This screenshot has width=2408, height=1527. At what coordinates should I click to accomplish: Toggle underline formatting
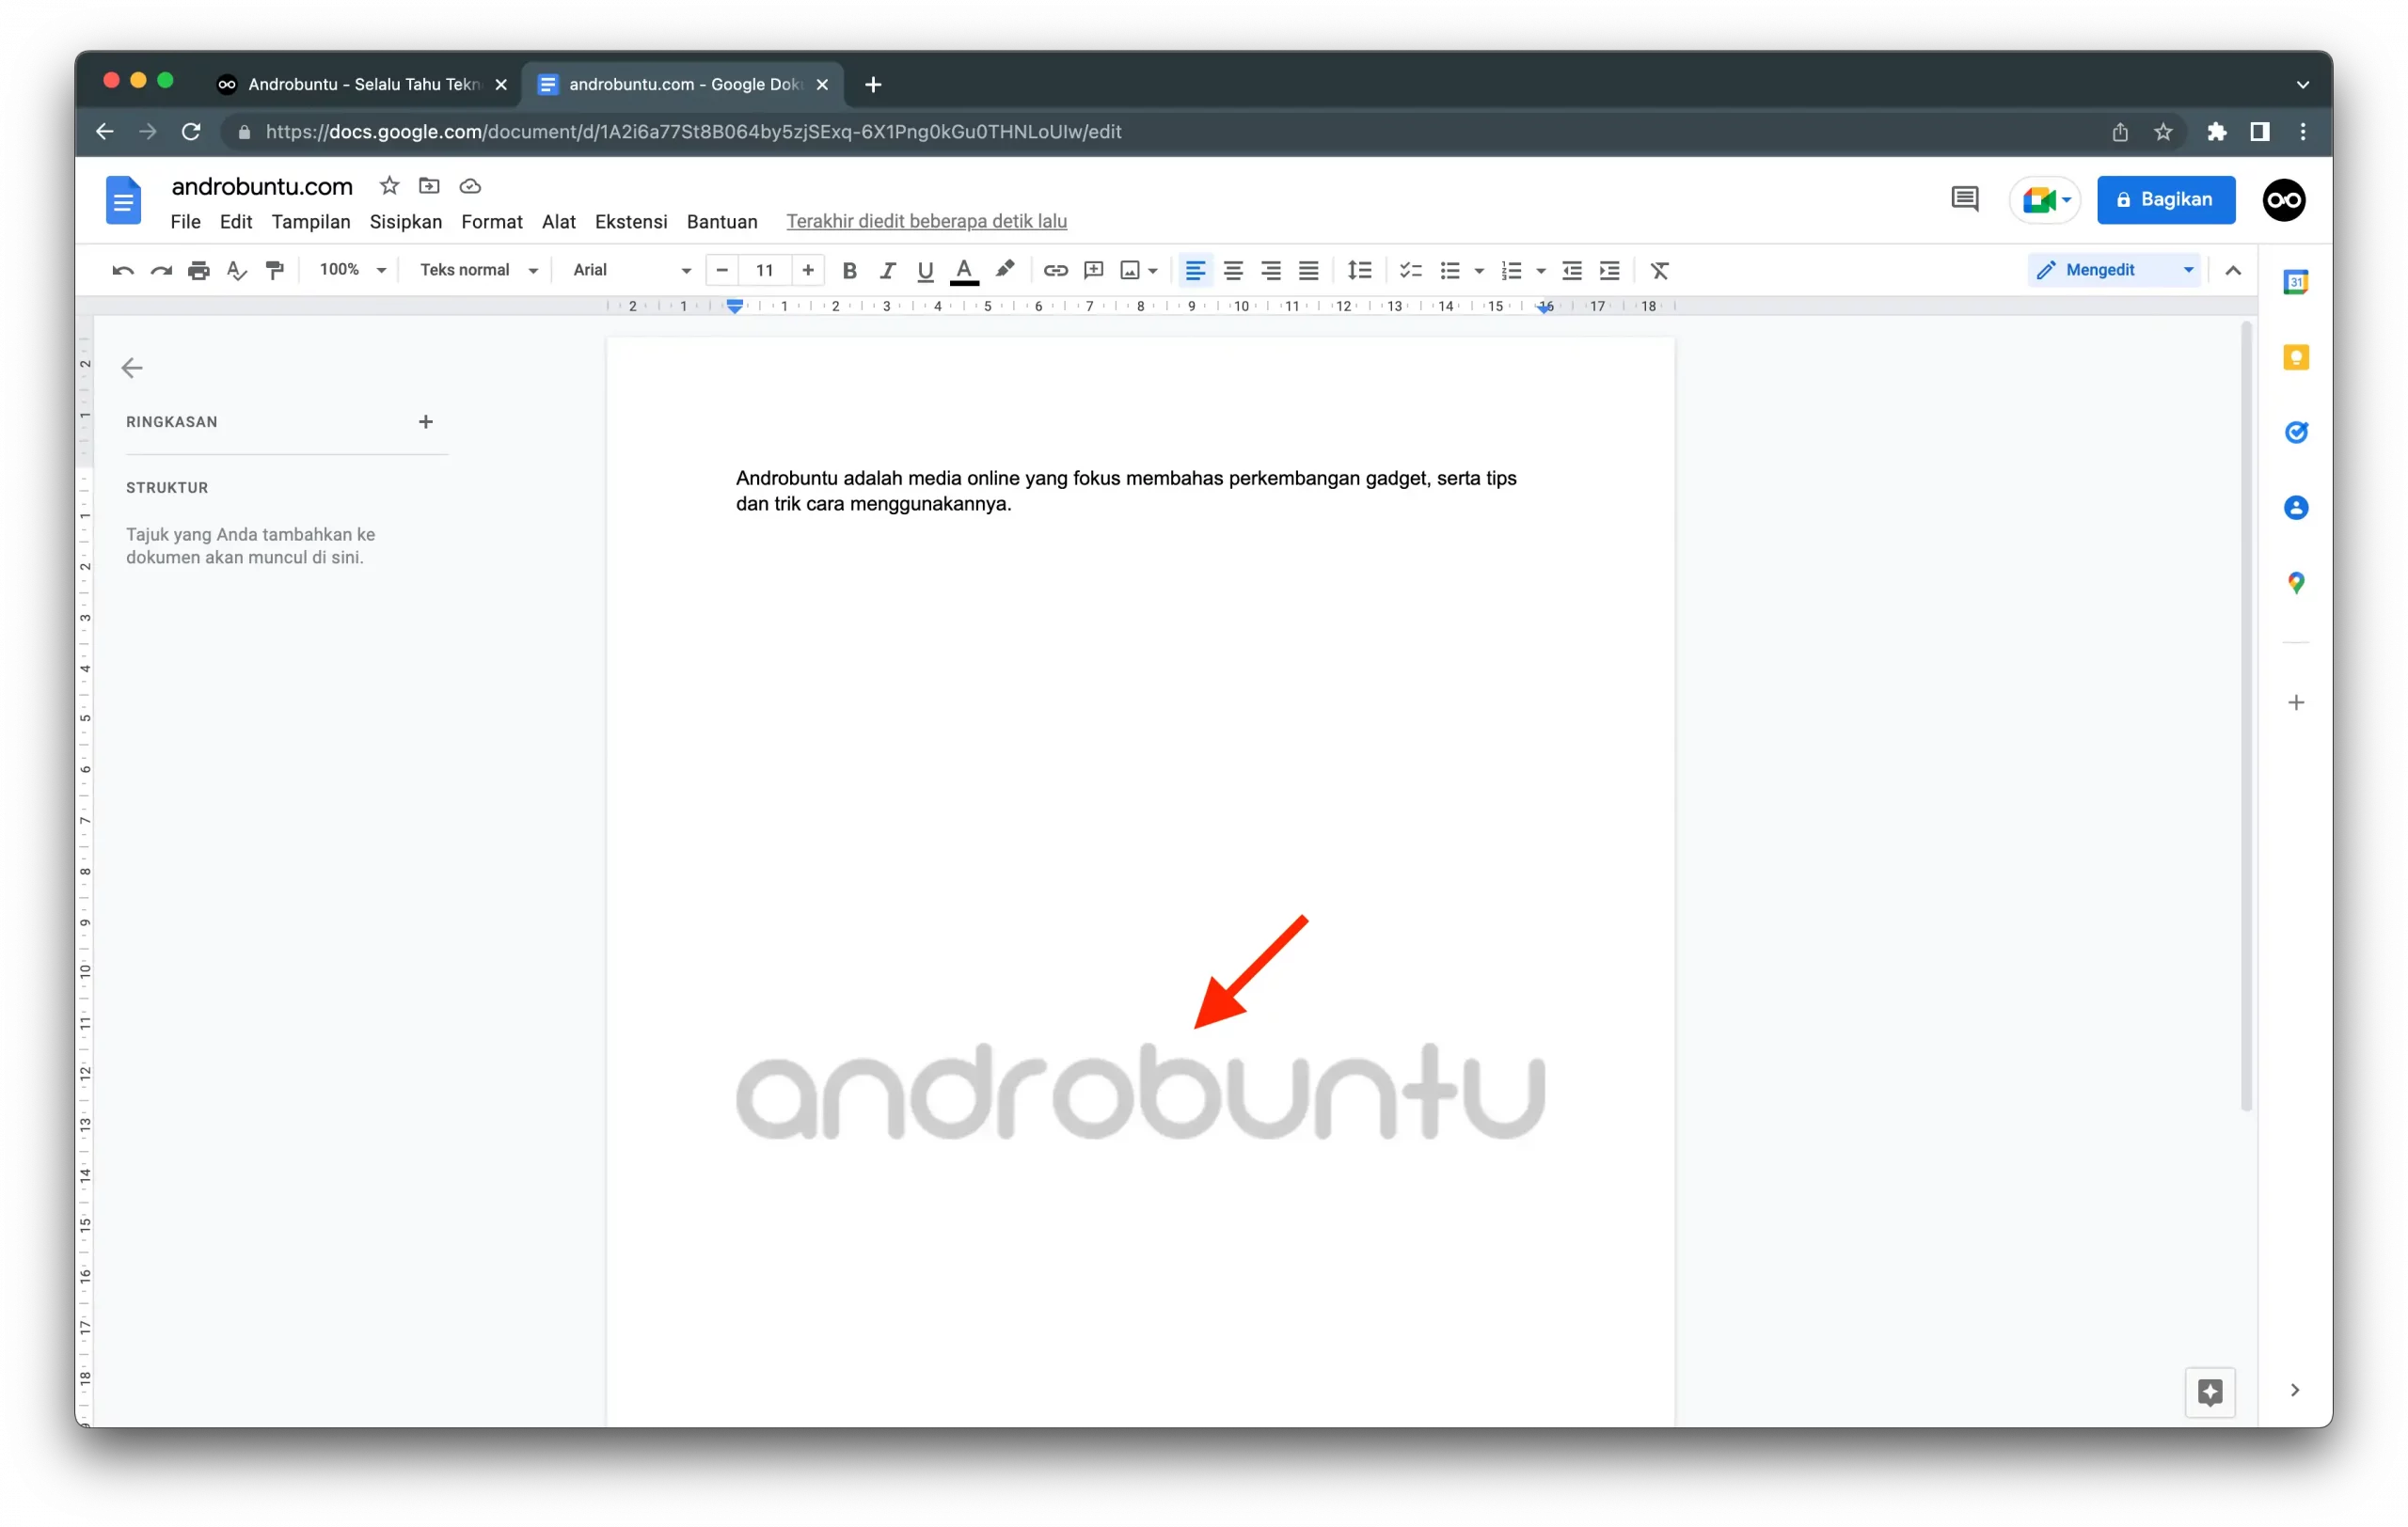[x=924, y=270]
